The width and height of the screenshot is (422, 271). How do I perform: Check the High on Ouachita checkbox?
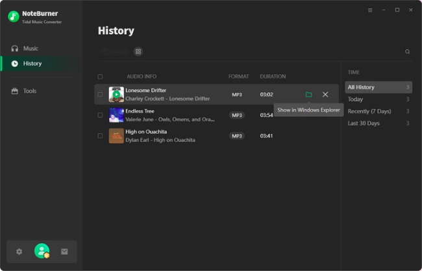tap(100, 135)
